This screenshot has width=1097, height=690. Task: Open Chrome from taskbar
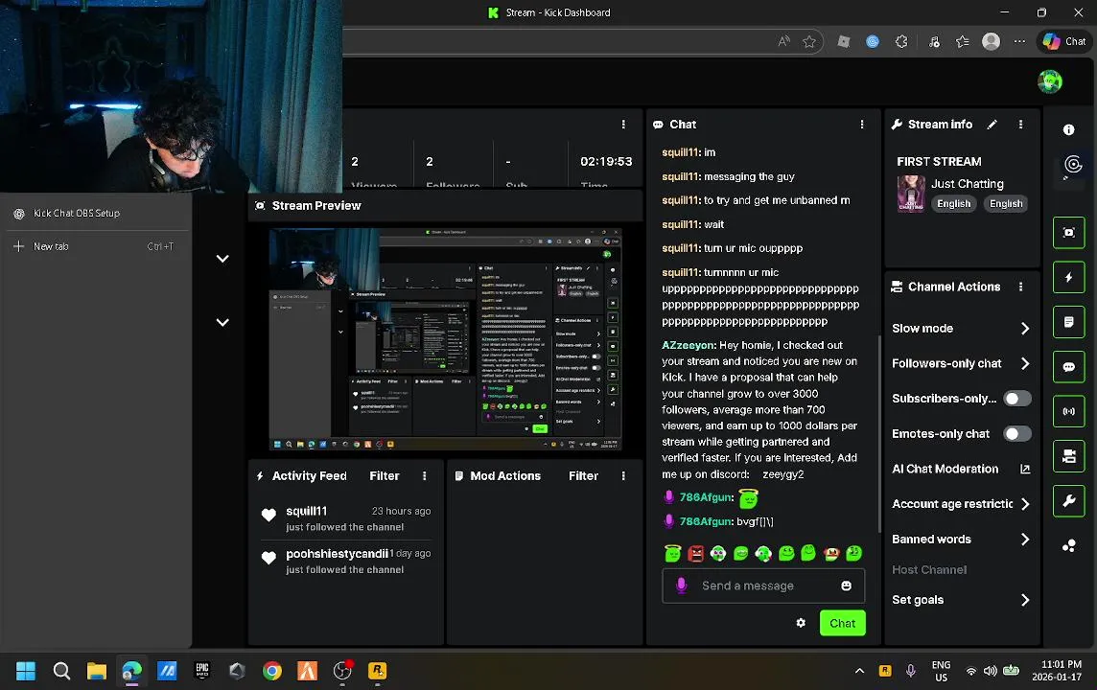pyautogui.click(x=272, y=671)
